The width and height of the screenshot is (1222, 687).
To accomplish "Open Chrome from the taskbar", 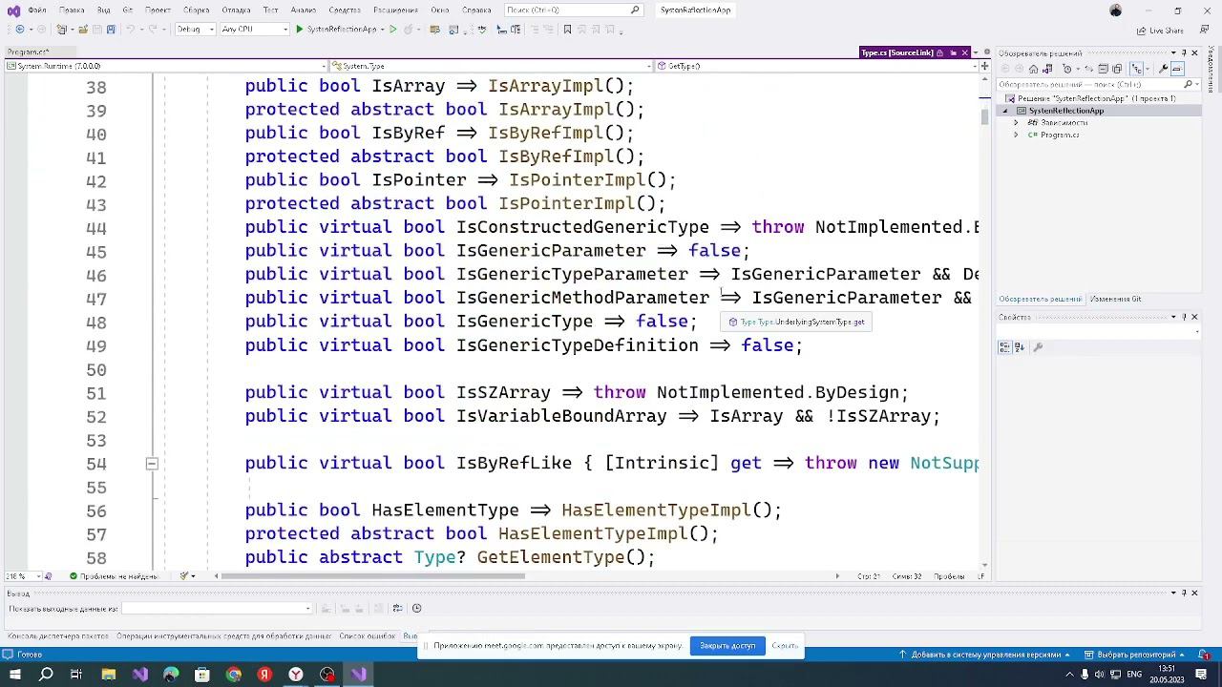I will 234,675.
